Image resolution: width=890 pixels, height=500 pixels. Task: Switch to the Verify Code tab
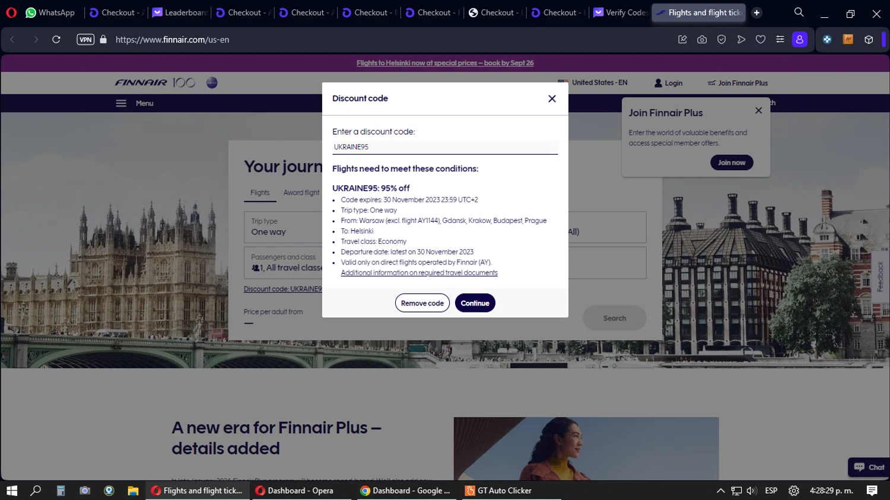pos(620,12)
